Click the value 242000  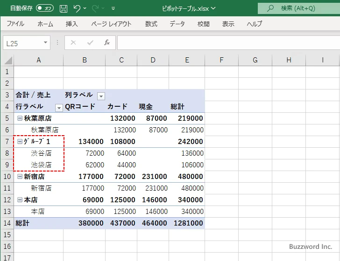tap(191, 142)
